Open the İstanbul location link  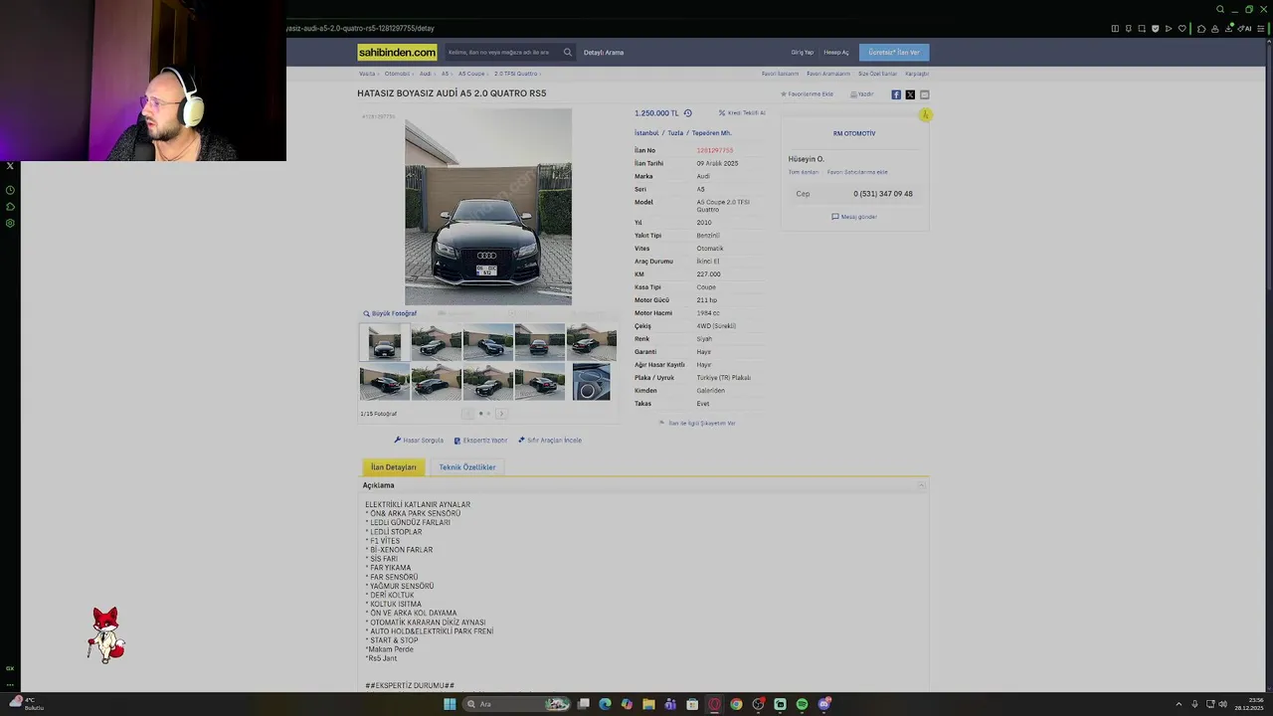point(646,133)
